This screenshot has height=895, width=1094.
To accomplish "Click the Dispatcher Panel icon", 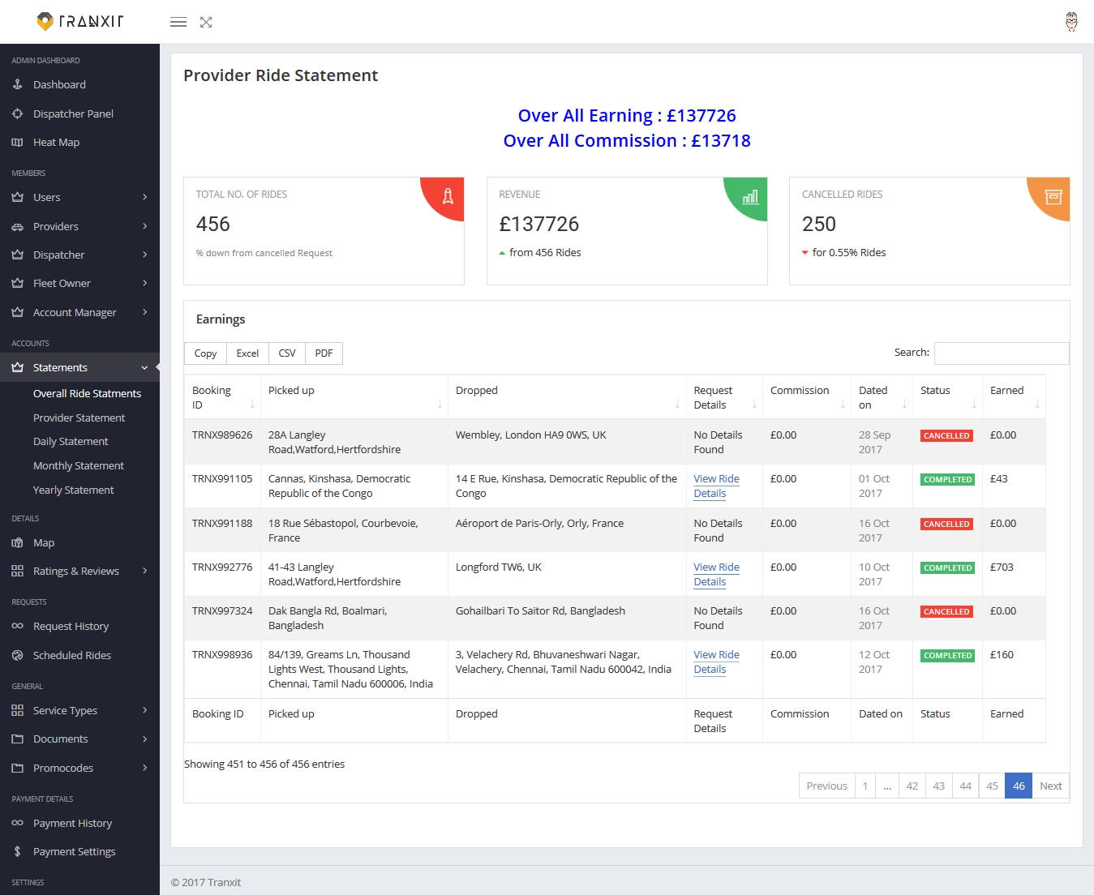I will [x=17, y=113].
